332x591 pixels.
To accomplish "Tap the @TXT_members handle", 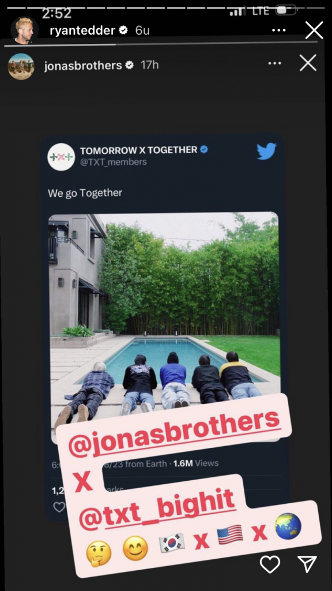I will click(x=114, y=162).
